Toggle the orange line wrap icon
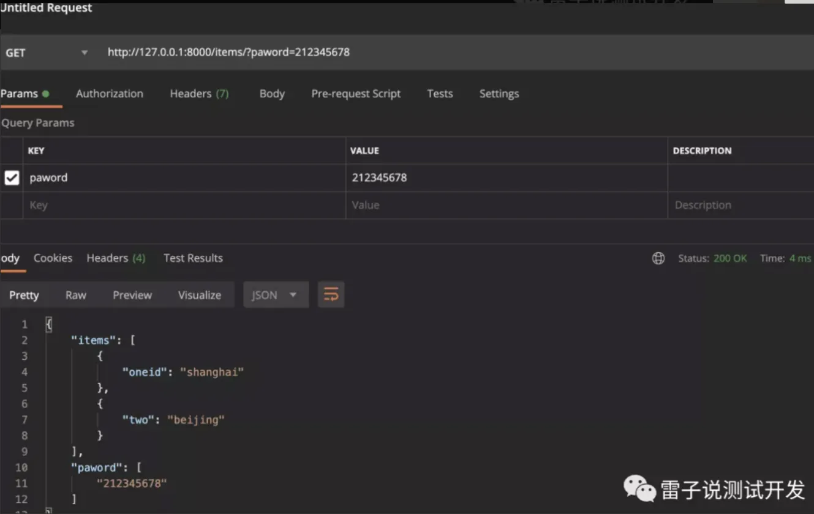The image size is (814, 514). [x=331, y=295]
